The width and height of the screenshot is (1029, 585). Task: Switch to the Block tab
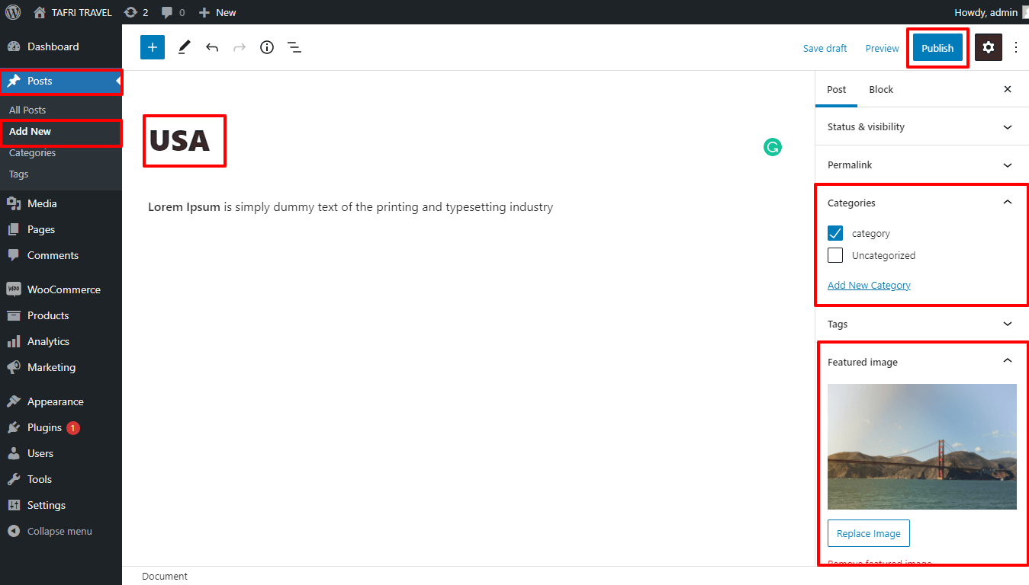click(x=881, y=89)
